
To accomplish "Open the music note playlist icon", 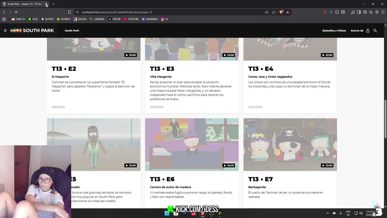I will [353, 12].
